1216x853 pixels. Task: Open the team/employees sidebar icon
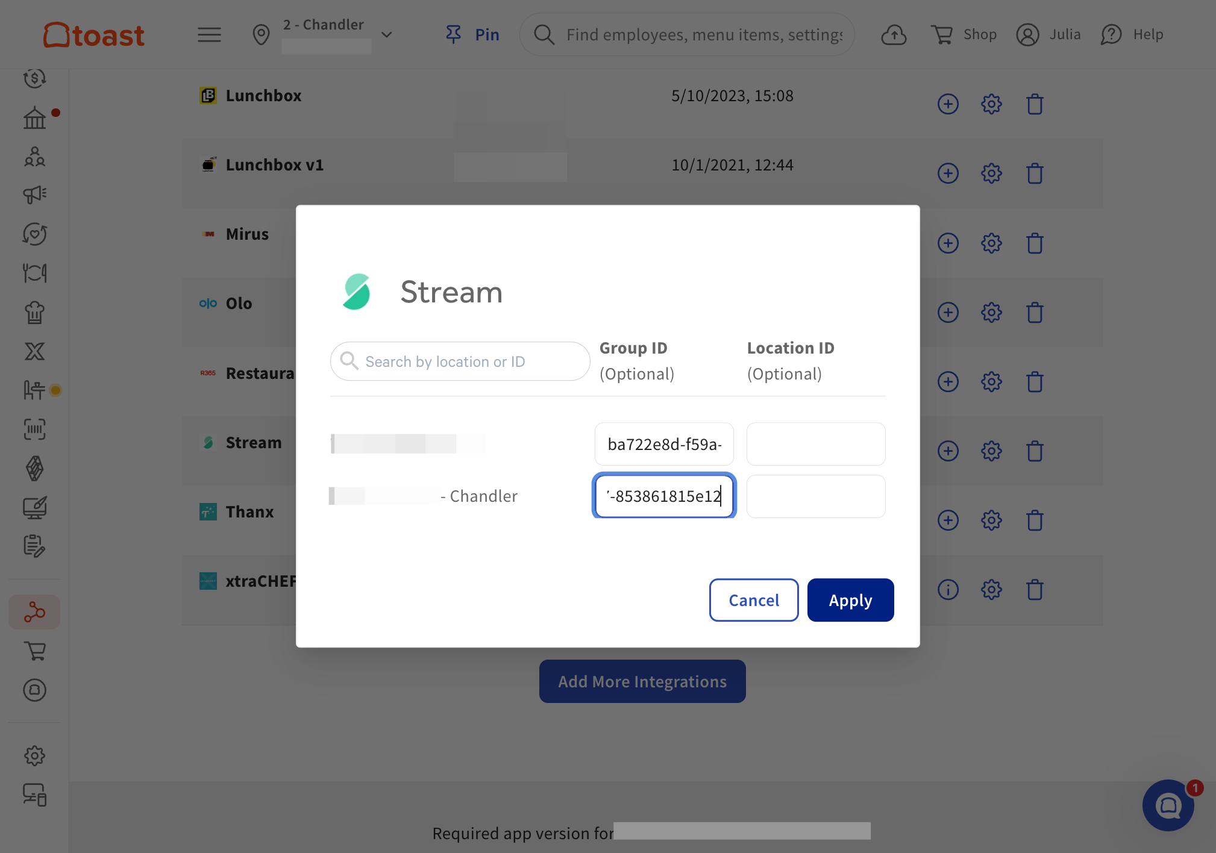pyautogui.click(x=34, y=157)
